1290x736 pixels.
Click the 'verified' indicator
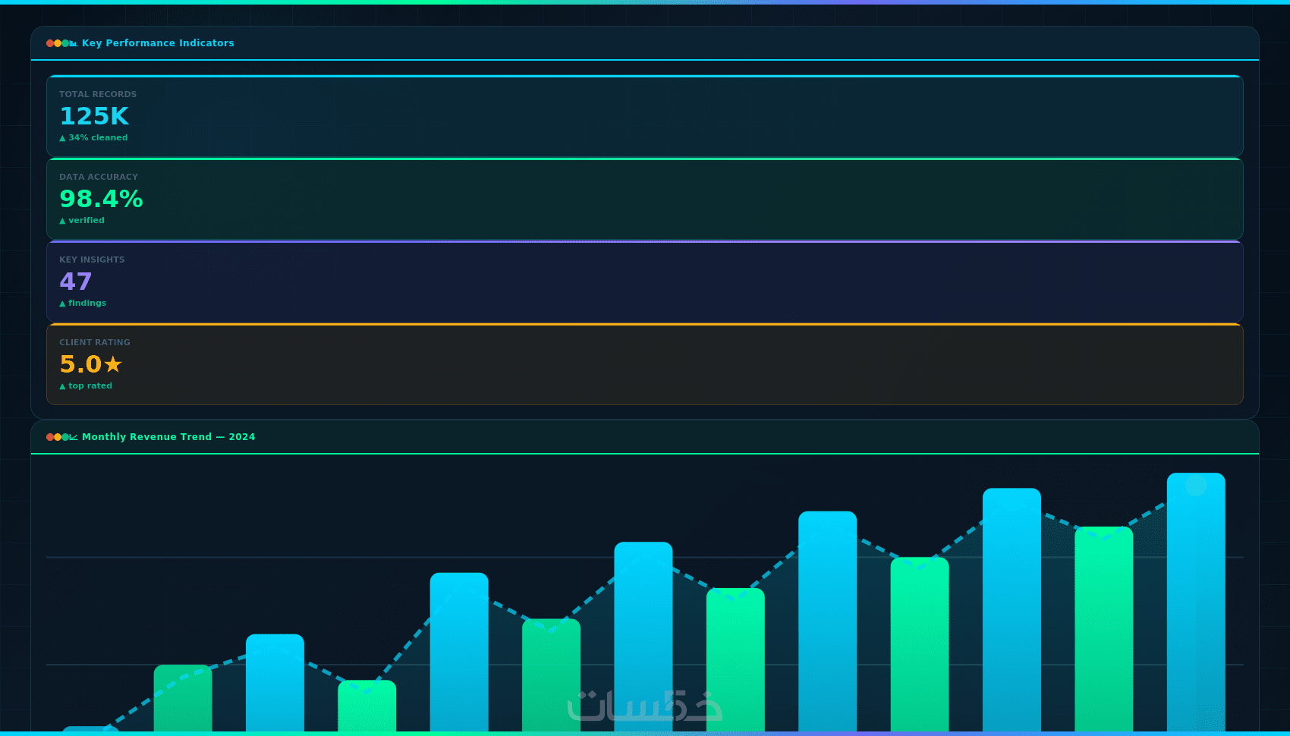click(82, 221)
